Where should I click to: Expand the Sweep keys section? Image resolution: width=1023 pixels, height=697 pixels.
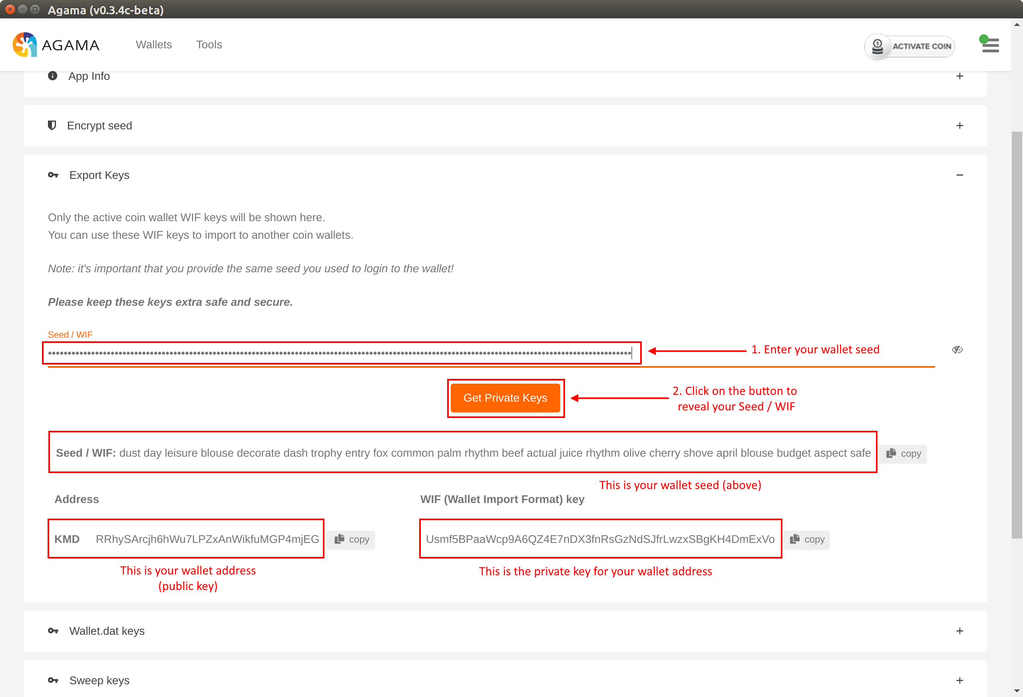959,680
